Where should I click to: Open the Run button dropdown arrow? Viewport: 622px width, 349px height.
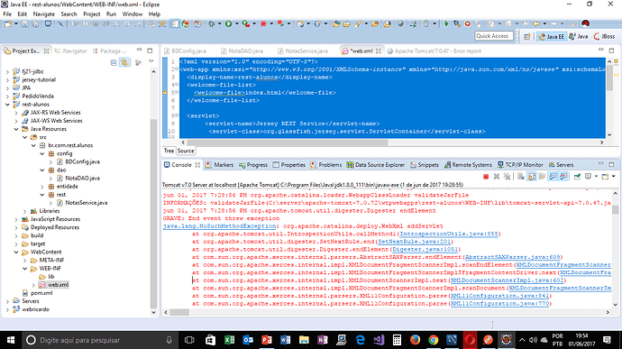click(x=237, y=23)
